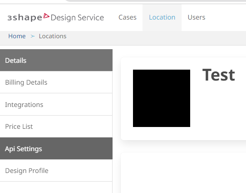Follow the Home breadcrumb link
The width and height of the screenshot is (246, 193).
tap(17, 36)
